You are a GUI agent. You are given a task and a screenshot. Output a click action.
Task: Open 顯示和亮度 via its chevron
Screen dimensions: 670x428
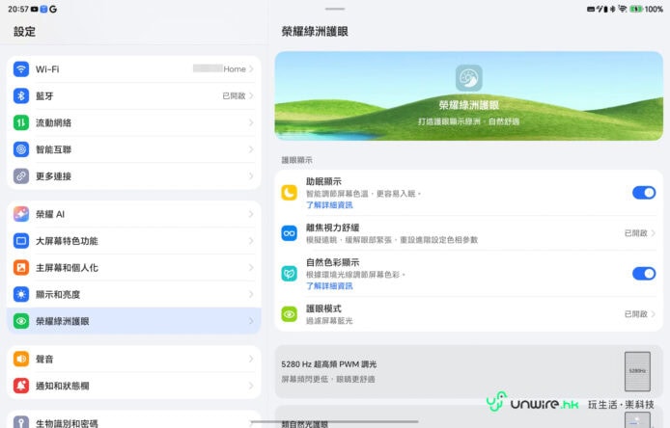point(251,294)
